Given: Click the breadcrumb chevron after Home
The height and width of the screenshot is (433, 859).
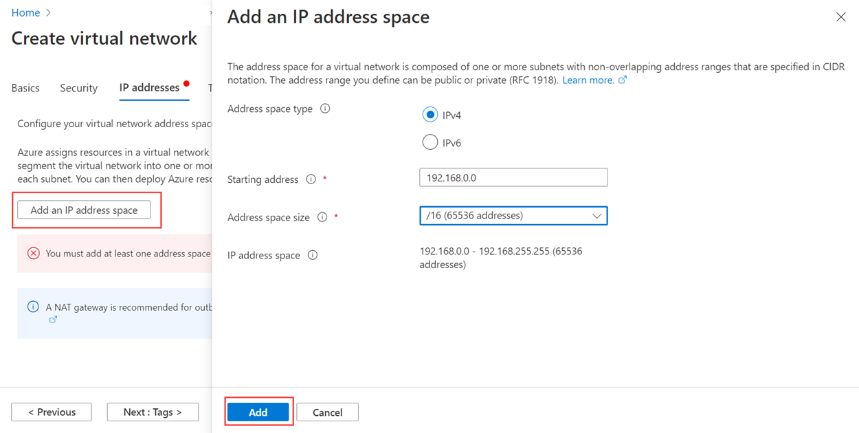Looking at the screenshot, I should pyautogui.click(x=48, y=13).
